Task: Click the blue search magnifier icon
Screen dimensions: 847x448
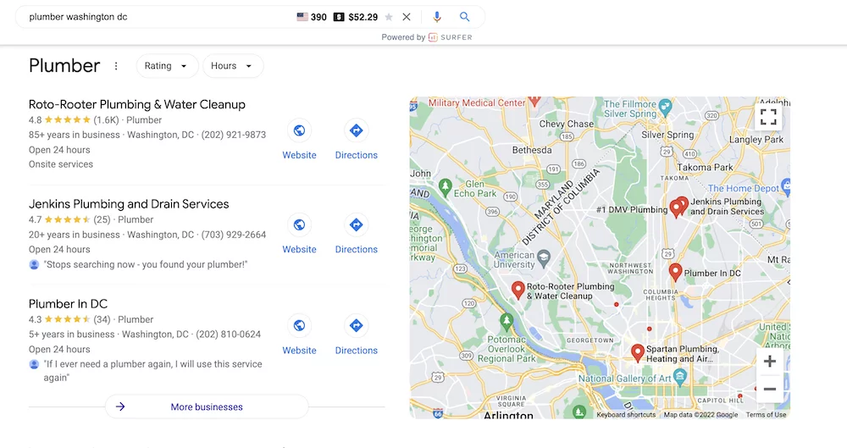Action: (464, 17)
